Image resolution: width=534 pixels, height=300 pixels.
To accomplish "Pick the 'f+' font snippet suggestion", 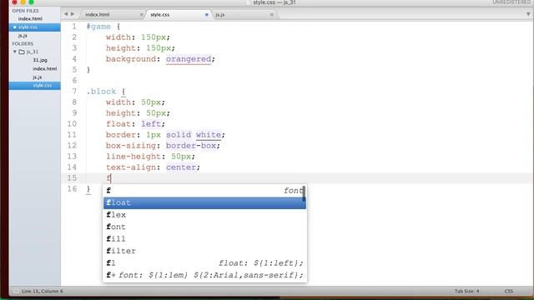I will [204, 275].
